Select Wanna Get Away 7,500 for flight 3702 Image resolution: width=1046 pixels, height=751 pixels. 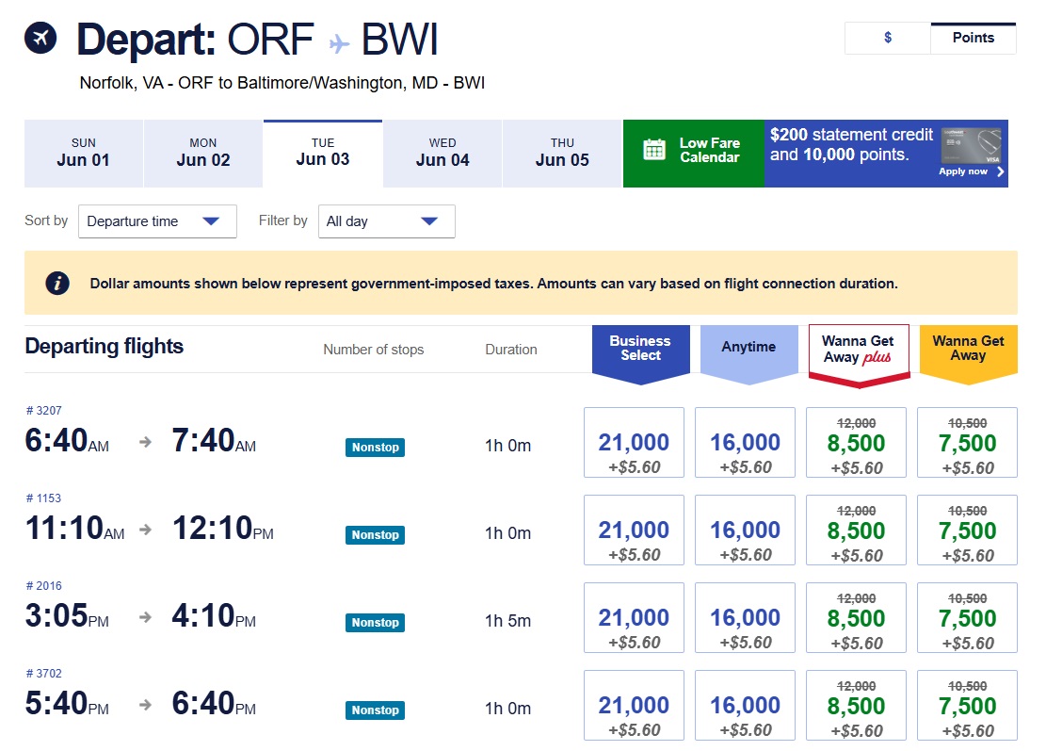tap(967, 706)
